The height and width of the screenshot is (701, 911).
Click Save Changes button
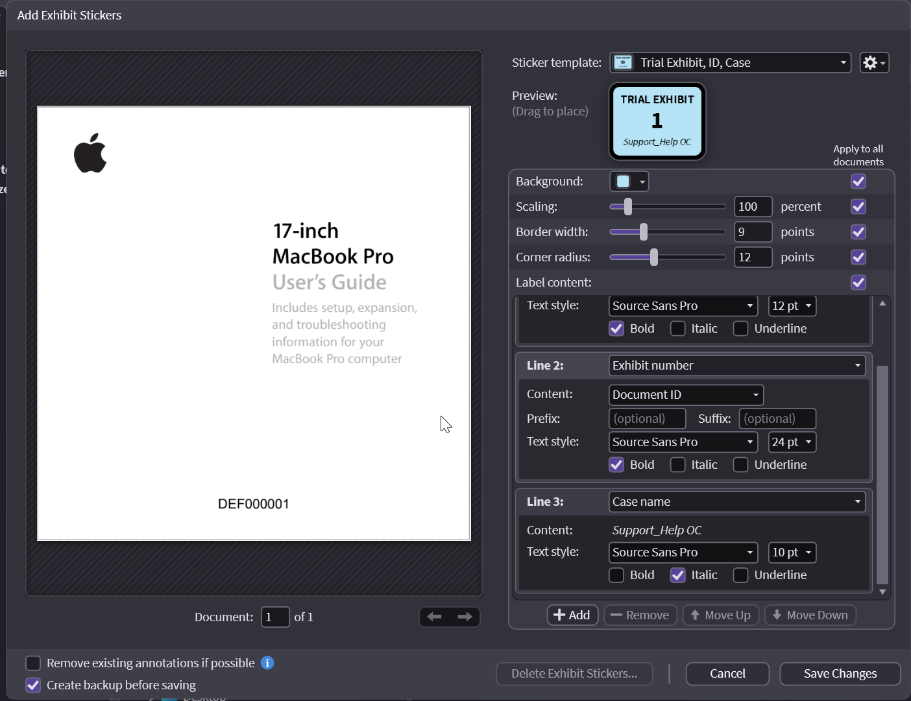tap(840, 674)
